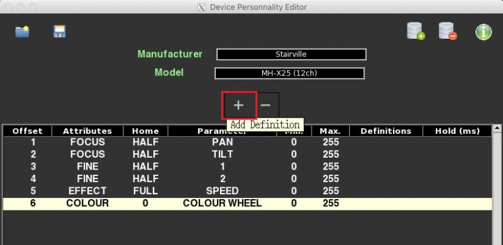This screenshot has height=245, width=503.
Task: Click FINE attribute in row 4
Action: tap(87, 178)
